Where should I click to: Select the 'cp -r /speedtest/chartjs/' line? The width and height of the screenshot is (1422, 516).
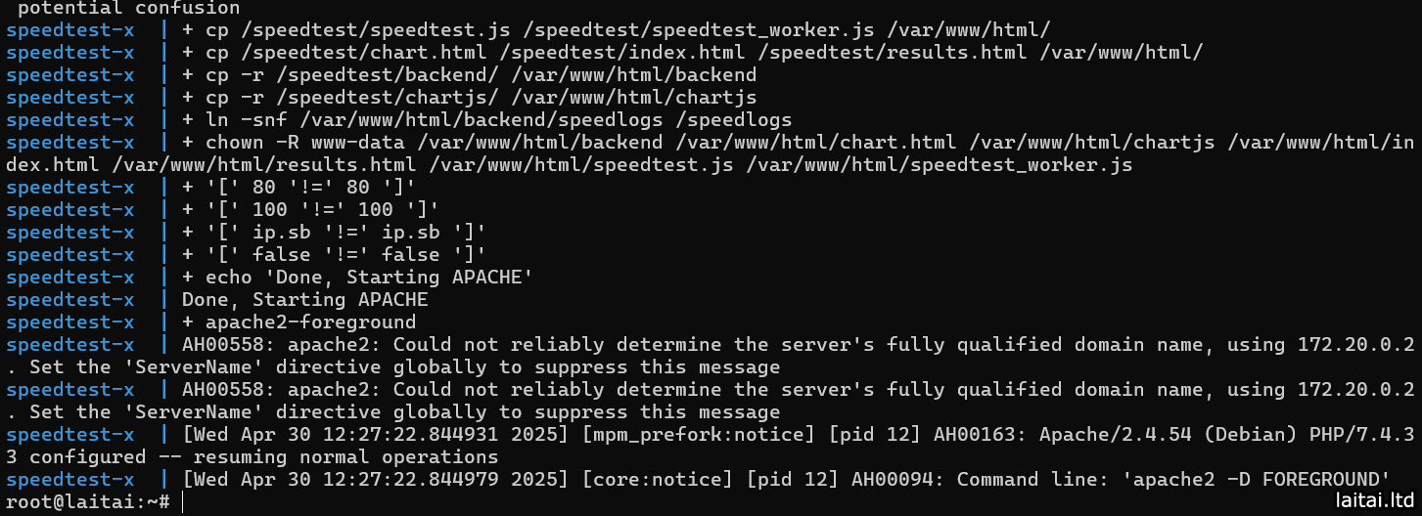(469, 98)
